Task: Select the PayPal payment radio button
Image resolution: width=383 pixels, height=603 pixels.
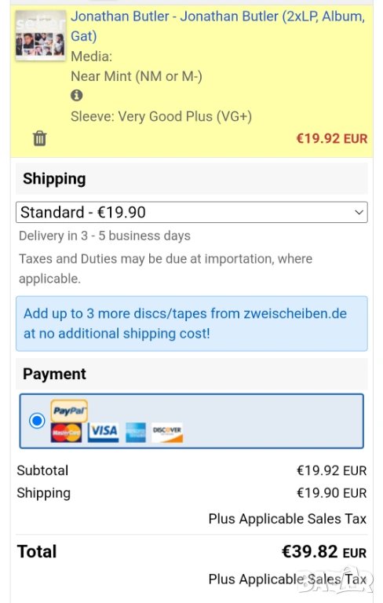Action: click(x=37, y=420)
